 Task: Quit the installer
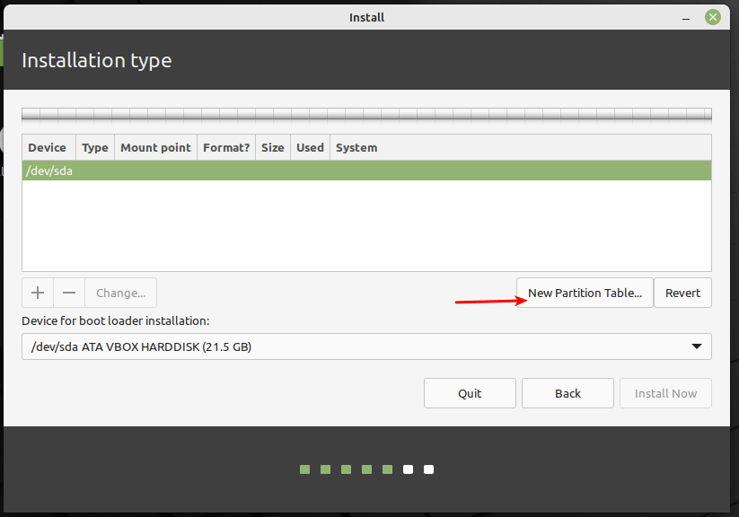pyautogui.click(x=470, y=393)
